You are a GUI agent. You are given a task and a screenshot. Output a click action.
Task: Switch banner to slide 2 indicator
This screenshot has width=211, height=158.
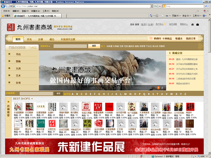click(162, 88)
